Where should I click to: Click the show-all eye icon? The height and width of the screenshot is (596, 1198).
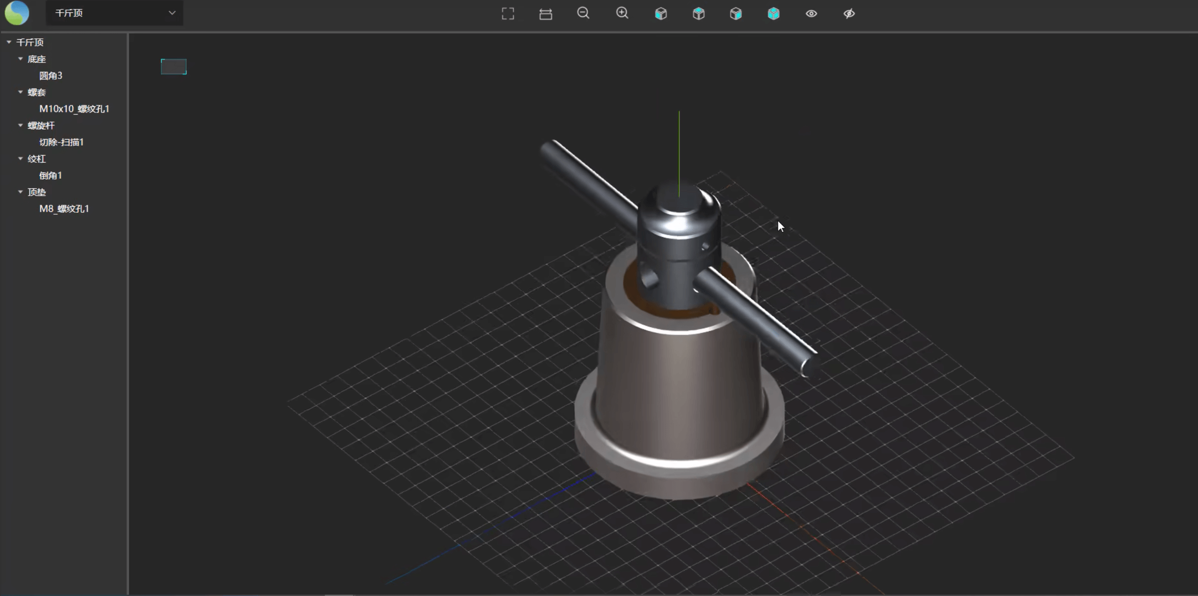click(x=811, y=14)
